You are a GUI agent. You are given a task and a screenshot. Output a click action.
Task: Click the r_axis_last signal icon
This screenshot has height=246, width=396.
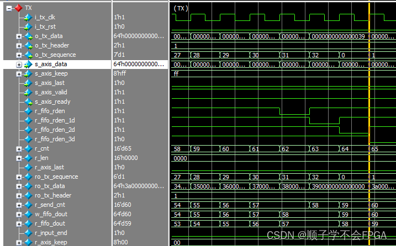coord(28,168)
